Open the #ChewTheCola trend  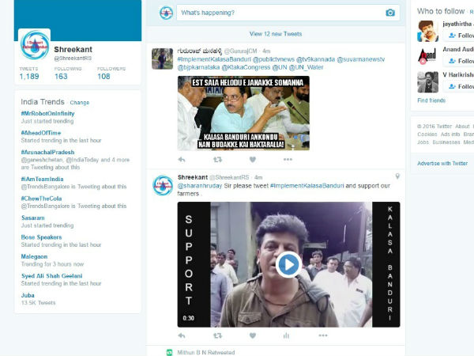point(41,199)
